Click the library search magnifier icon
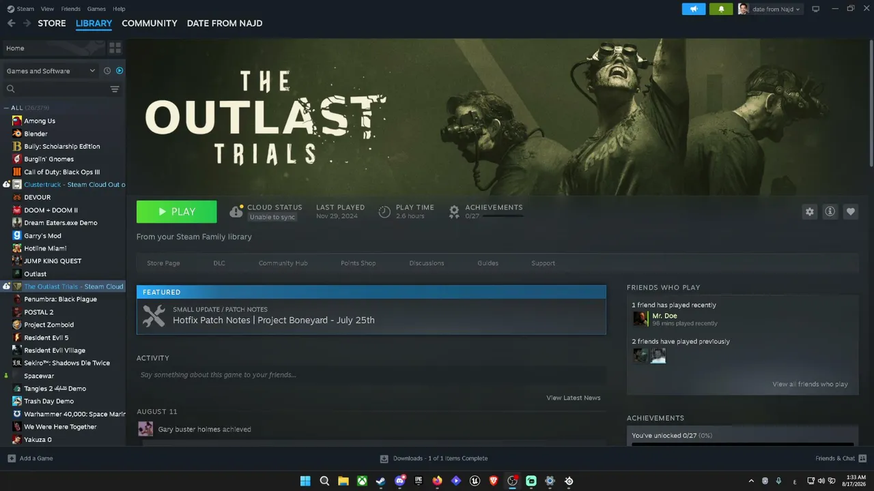 [x=11, y=89]
